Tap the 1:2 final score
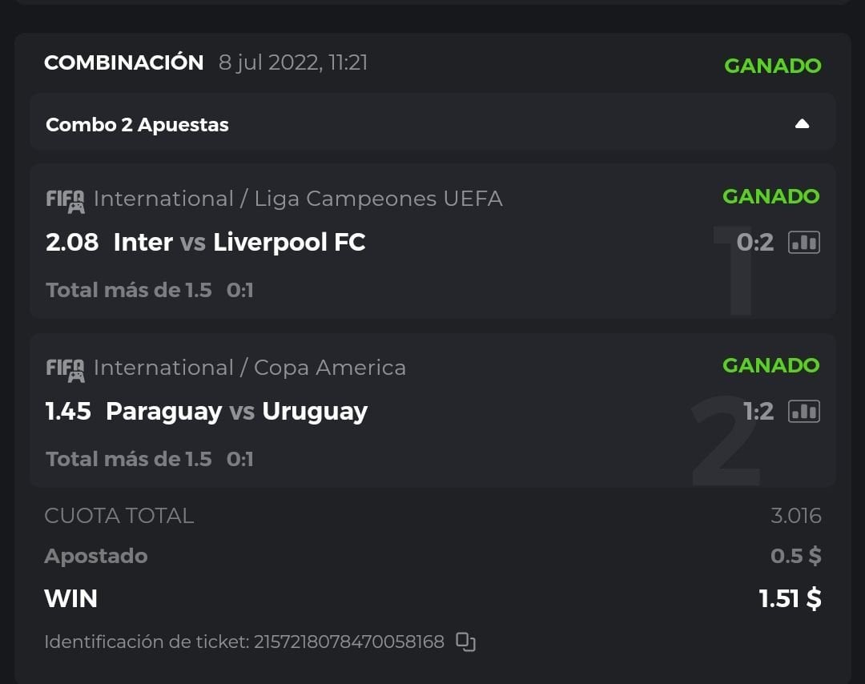The image size is (865, 684). pos(758,411)
